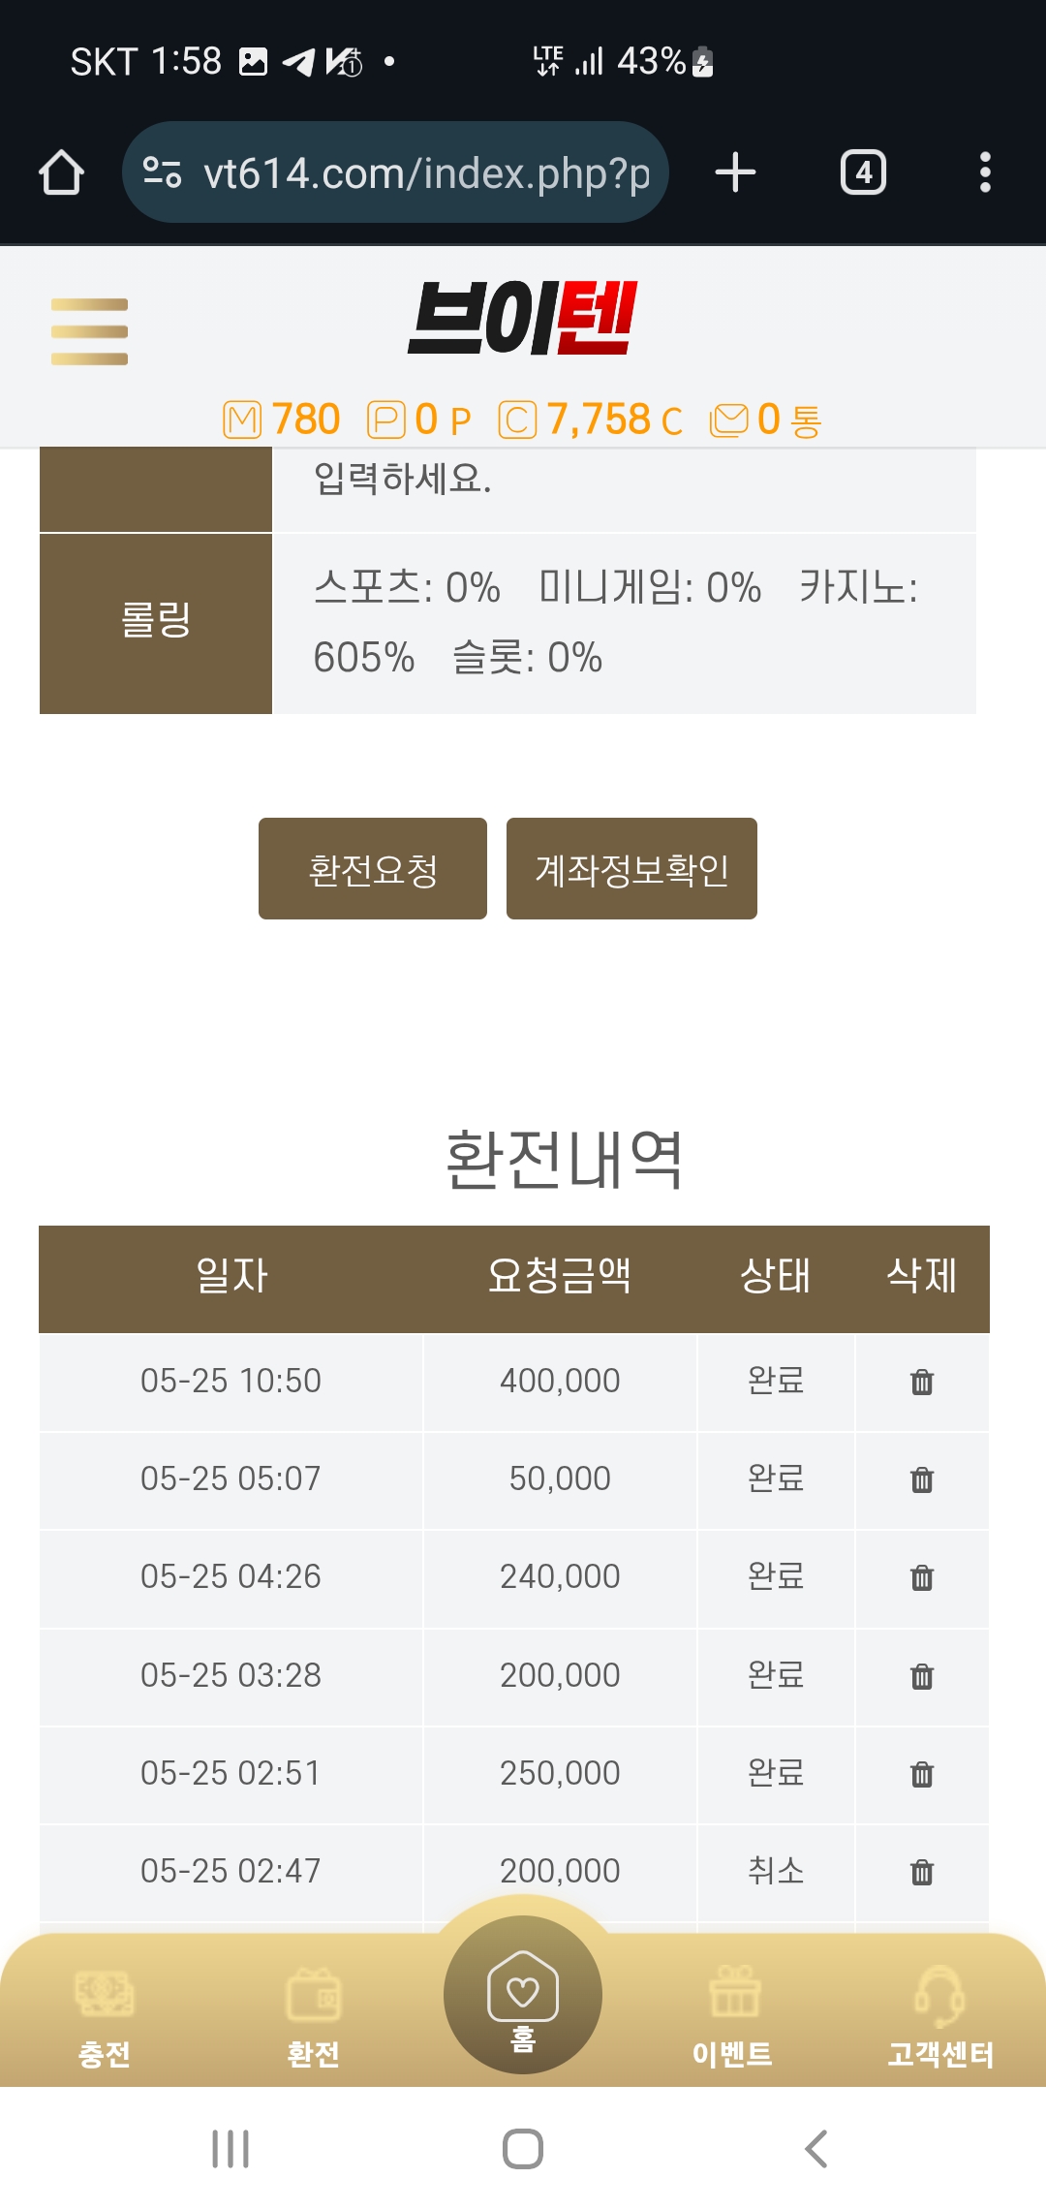Delete the cancelled 05-25 02:47 request
Viewport: 1046px width, 2209px height.
click(922, 1872)
